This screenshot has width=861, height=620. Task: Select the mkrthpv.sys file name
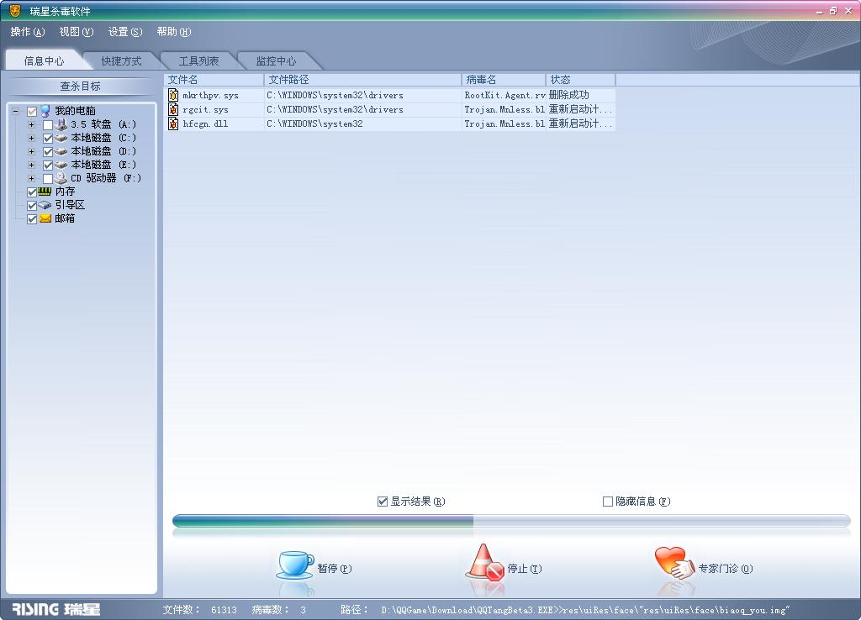coord(210,96)
